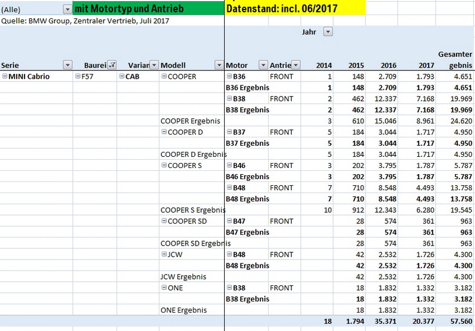Collapse the ONE model group
Image resolution: width=475 pixels, height=331 pixels.
coord(164,287)
